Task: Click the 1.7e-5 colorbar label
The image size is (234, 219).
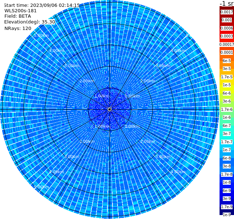Action: [x=227, y=77]
